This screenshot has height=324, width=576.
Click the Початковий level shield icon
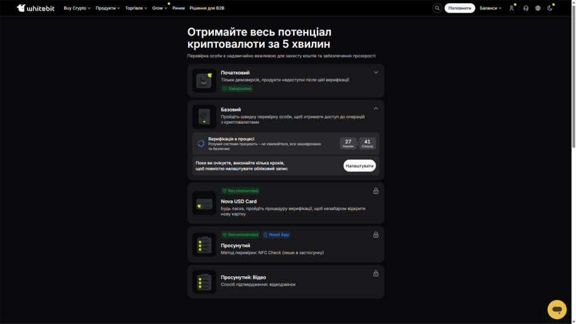pyautogui.click(x=204, y=81)
